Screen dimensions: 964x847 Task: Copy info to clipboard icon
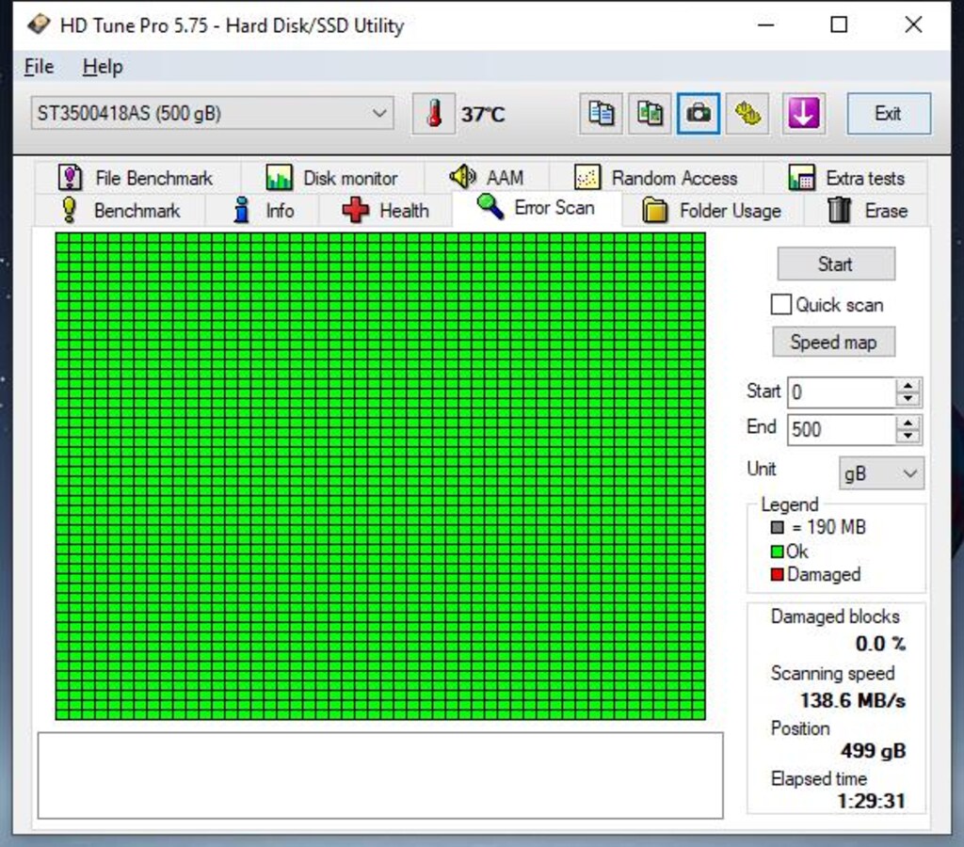tap(601, 114)
